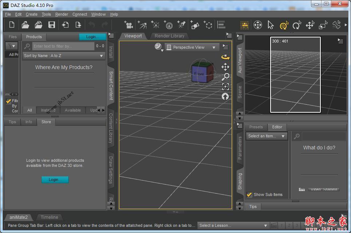Open the Create menu

(32, 14)
